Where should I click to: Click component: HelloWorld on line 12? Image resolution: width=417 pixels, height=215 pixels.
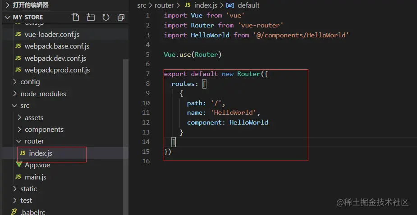[227, 122]
